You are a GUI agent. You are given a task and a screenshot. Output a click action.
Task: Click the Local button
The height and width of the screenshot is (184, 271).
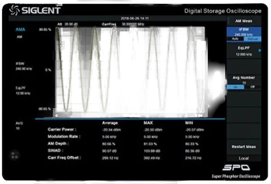244,158
